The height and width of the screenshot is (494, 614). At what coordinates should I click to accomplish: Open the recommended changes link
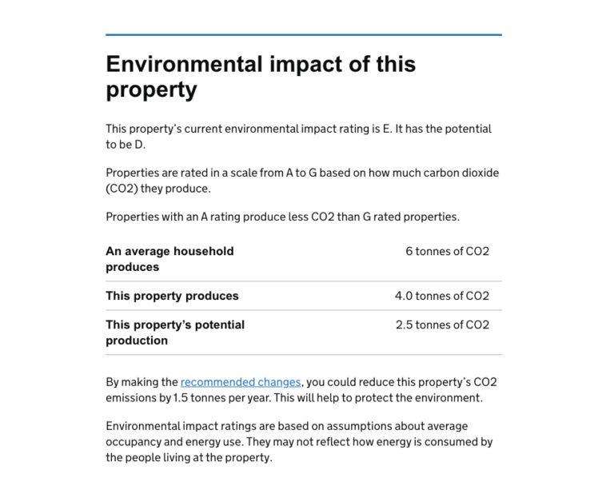[x=241, y=382]
